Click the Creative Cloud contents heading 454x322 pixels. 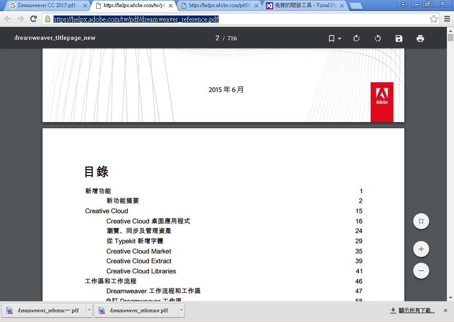coord(106,211)
